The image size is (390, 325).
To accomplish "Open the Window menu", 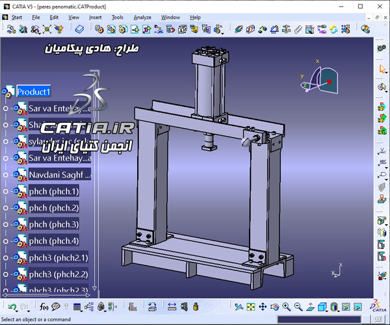I will coord(170,18).
